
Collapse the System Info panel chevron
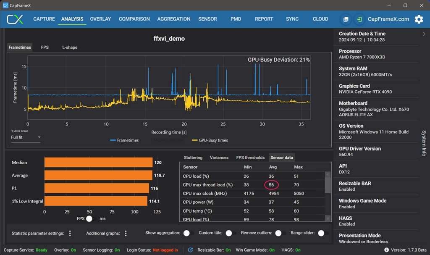[x=424, y=34]
